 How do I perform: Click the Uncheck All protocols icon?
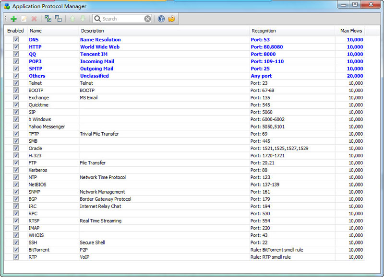[x=58, y=19]
